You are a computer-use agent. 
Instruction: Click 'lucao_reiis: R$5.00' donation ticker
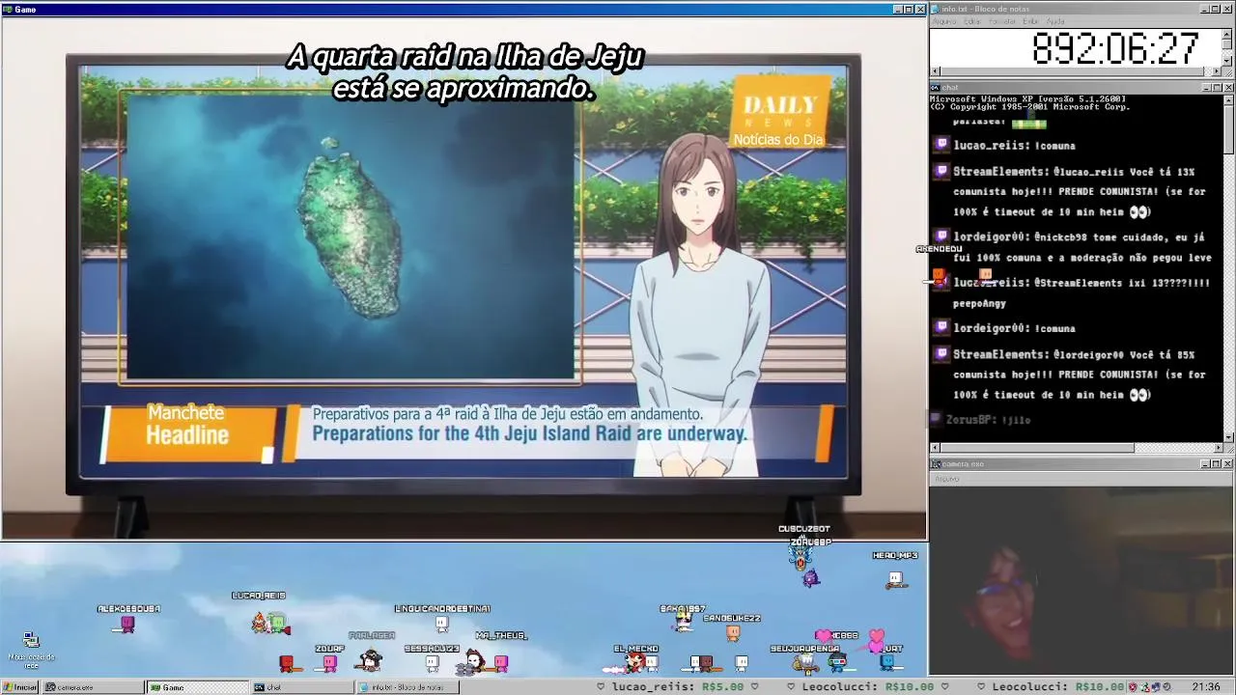pyautogui.click(x=678, y=687)
